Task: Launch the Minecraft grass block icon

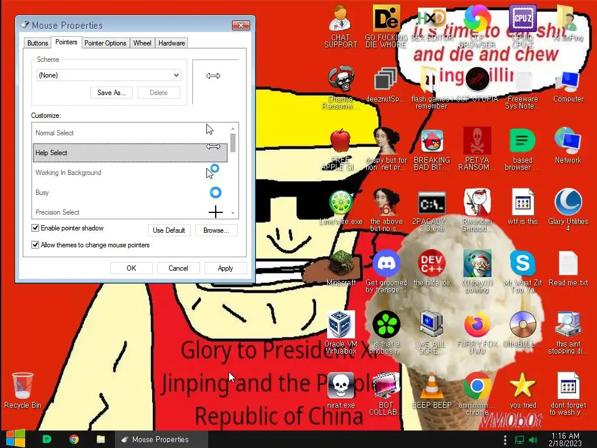Action: click(x=340, y=263)
